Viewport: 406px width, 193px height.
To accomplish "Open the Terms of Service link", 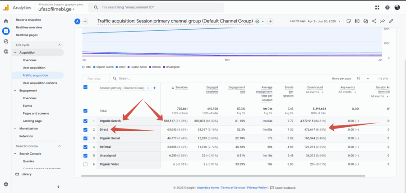I will 233,188.
